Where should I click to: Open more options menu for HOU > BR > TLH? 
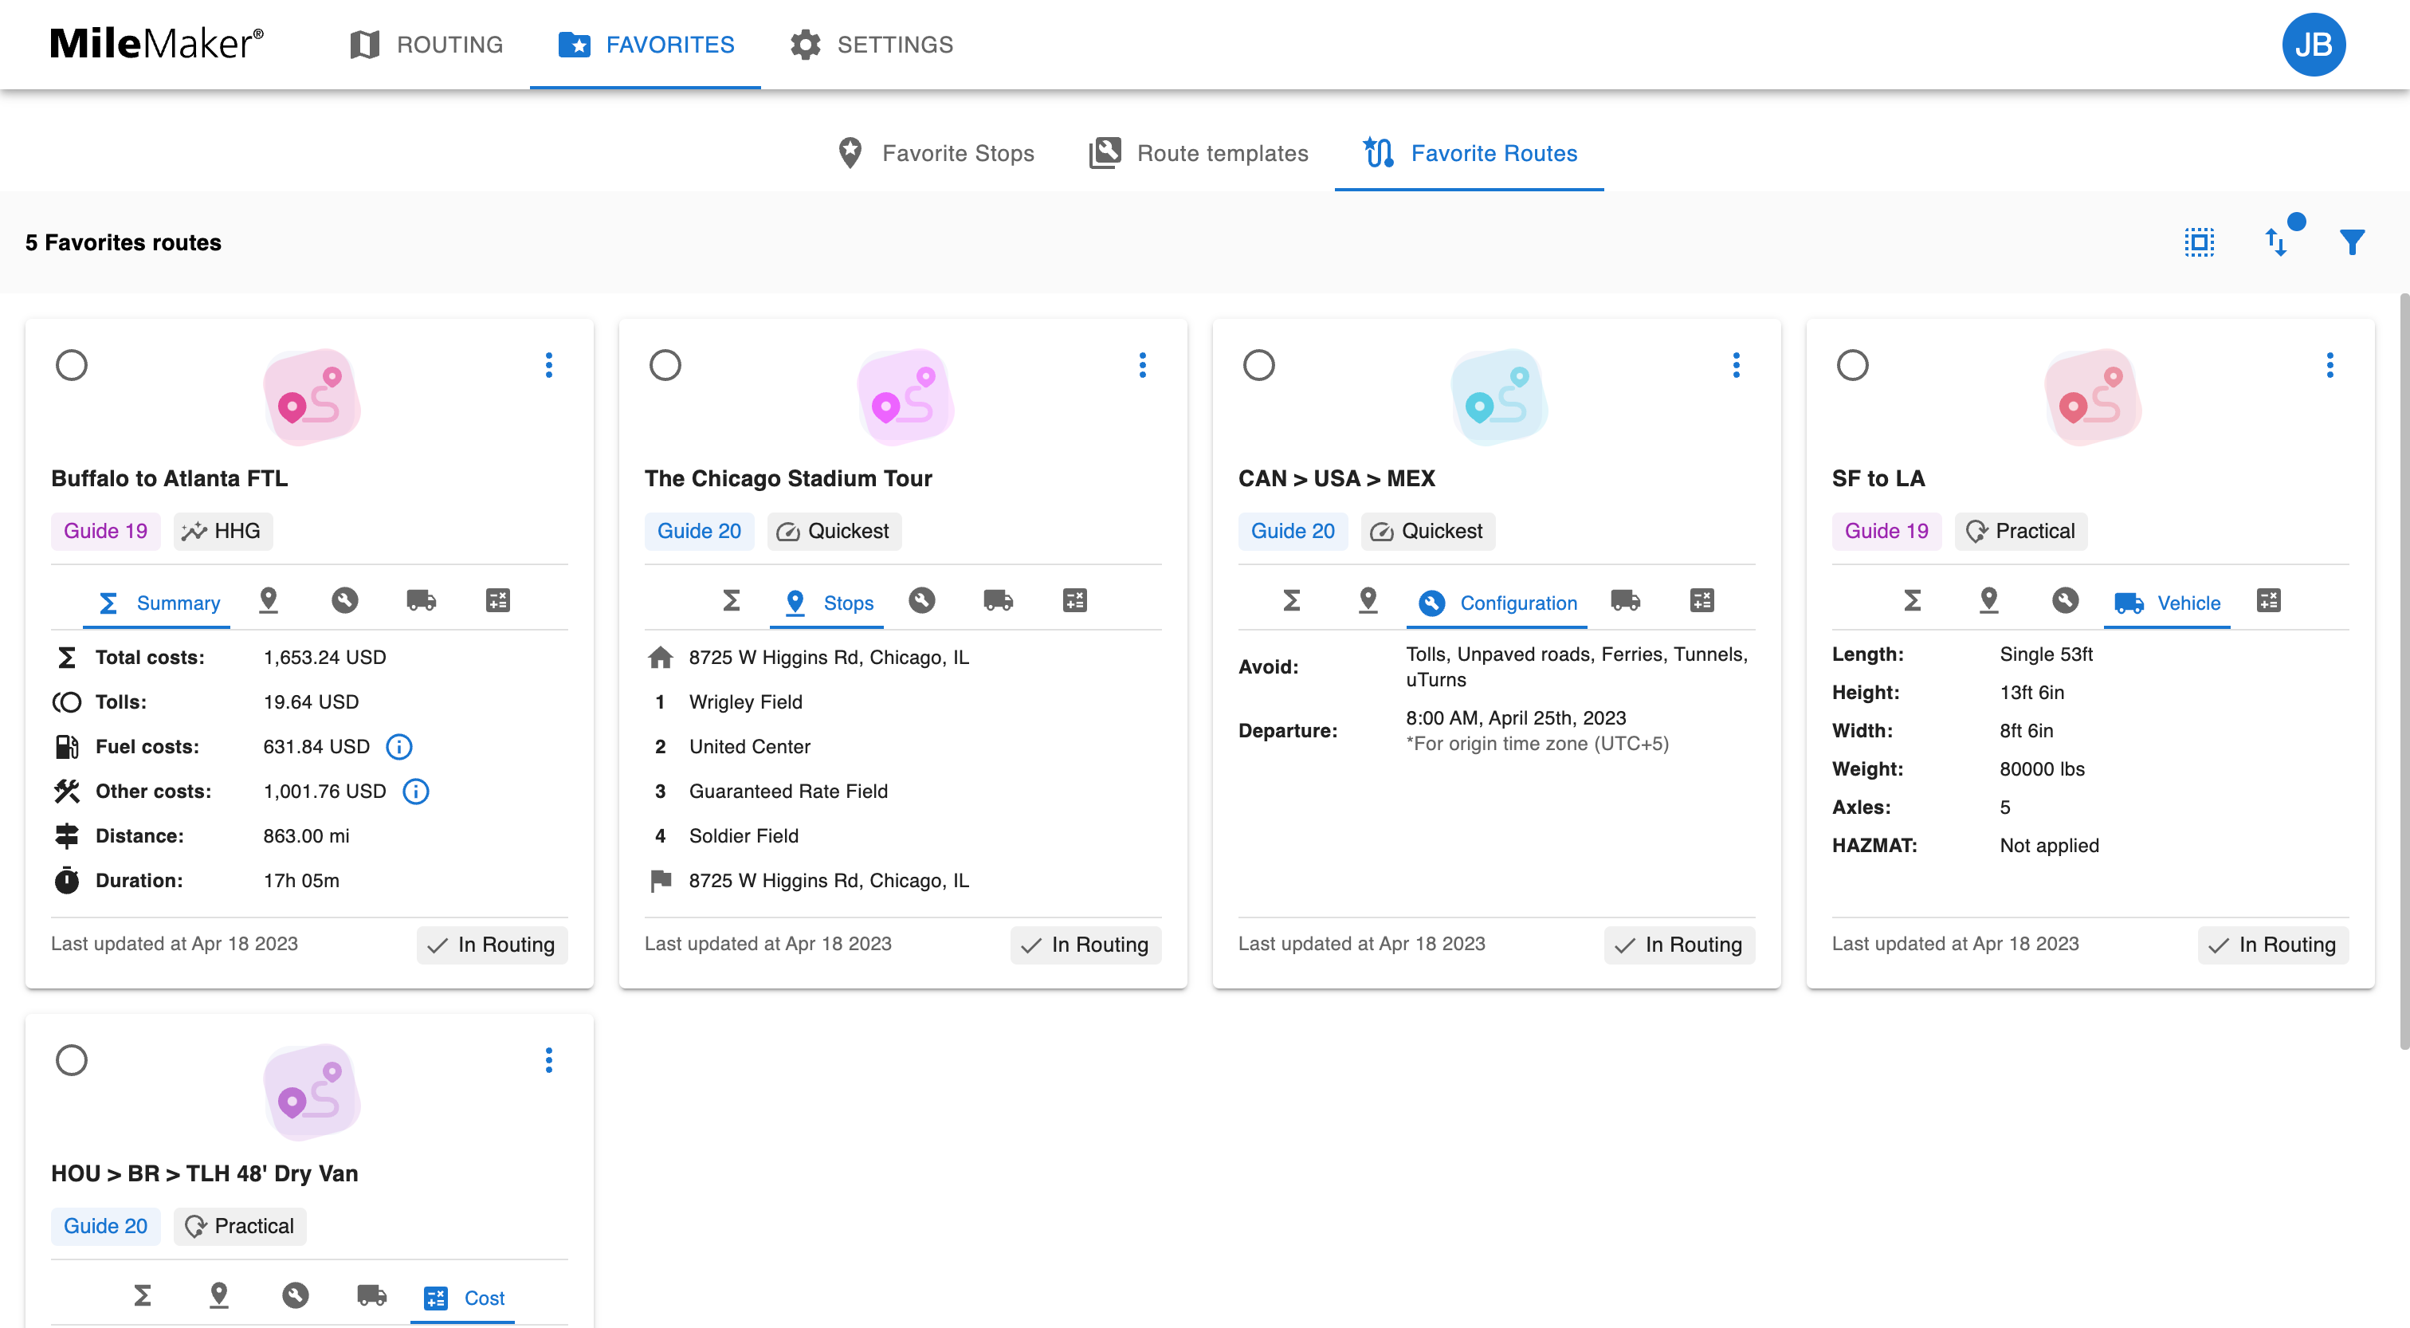pos(549,1060)
